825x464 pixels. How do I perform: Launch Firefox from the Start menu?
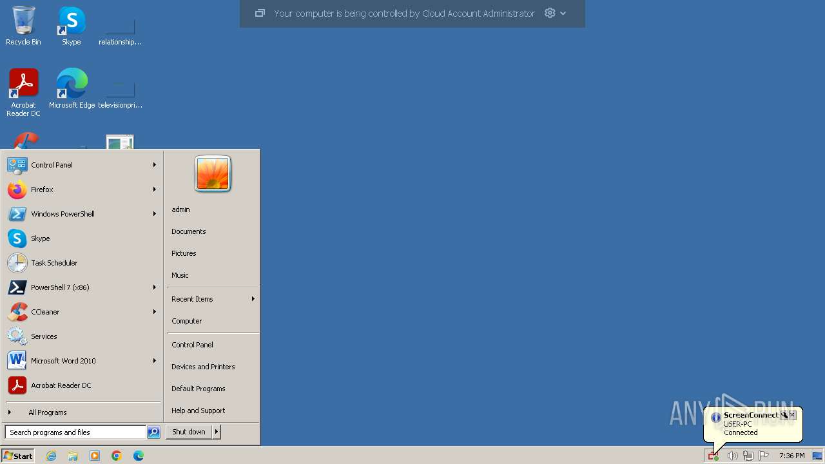82,189
